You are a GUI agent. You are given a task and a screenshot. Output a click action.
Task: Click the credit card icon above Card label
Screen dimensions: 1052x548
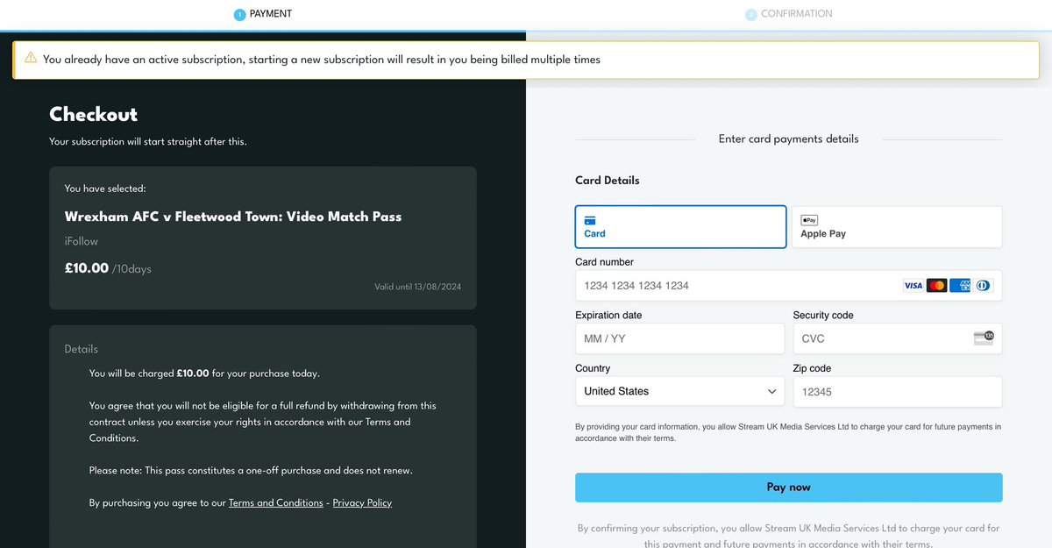[590, 220]
